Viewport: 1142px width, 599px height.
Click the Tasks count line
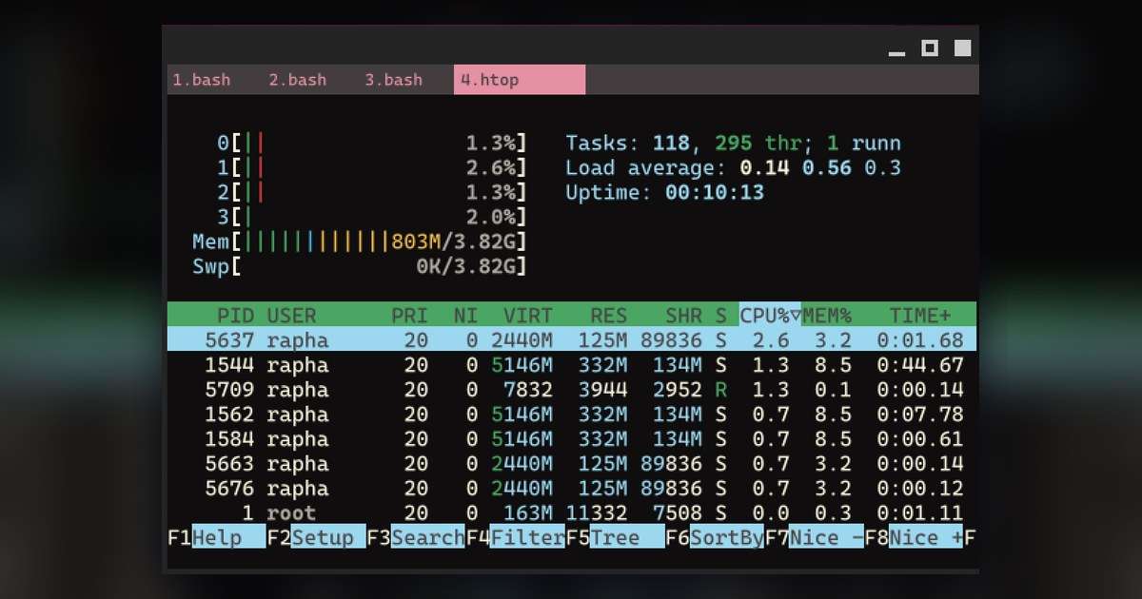tap(733, 144)
